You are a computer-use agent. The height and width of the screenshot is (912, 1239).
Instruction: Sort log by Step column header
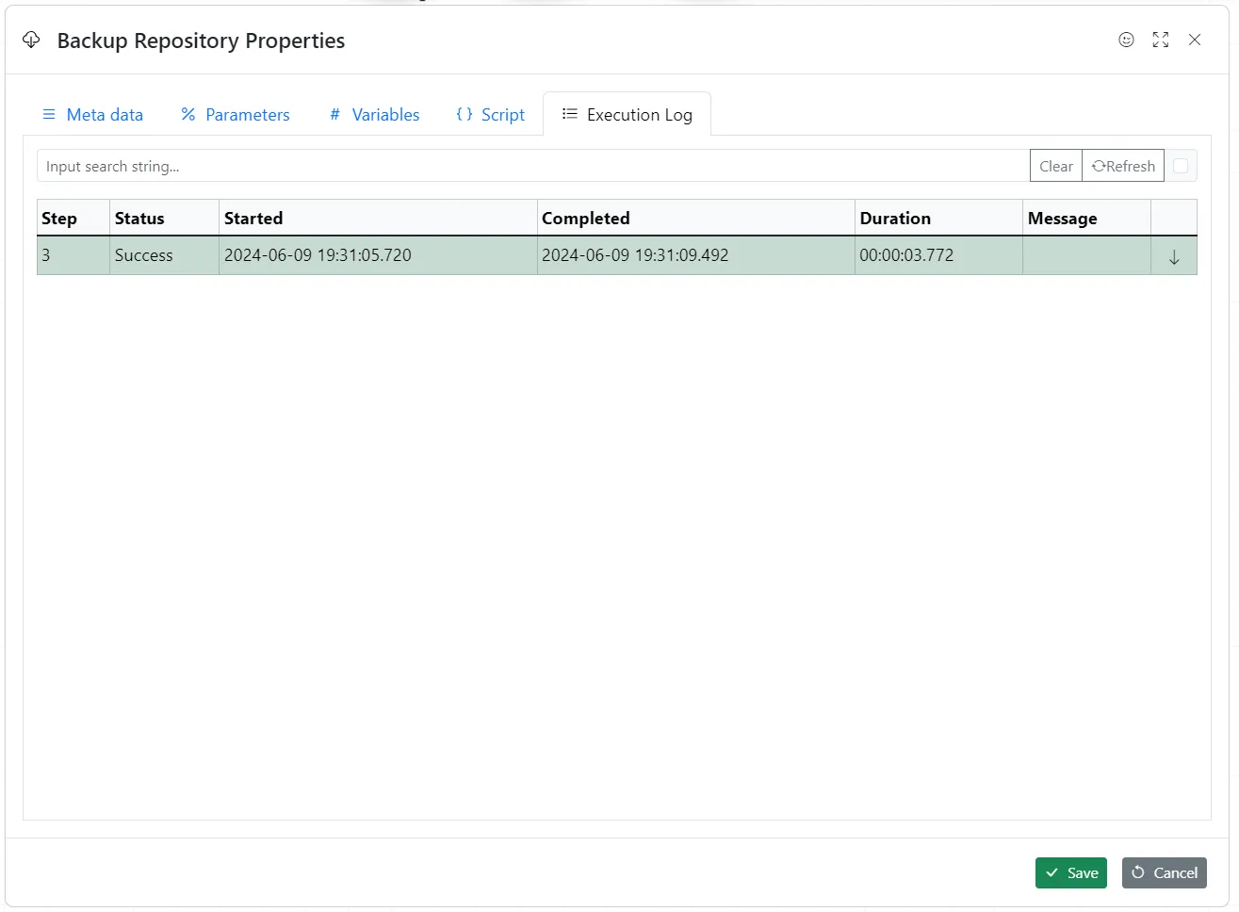coord(59,219)
